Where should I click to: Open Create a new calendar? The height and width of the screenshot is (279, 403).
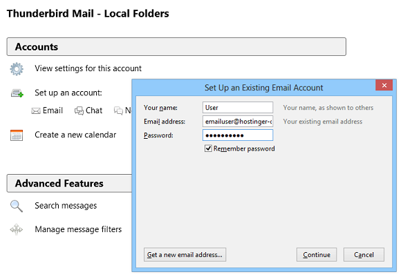point(75,135)
